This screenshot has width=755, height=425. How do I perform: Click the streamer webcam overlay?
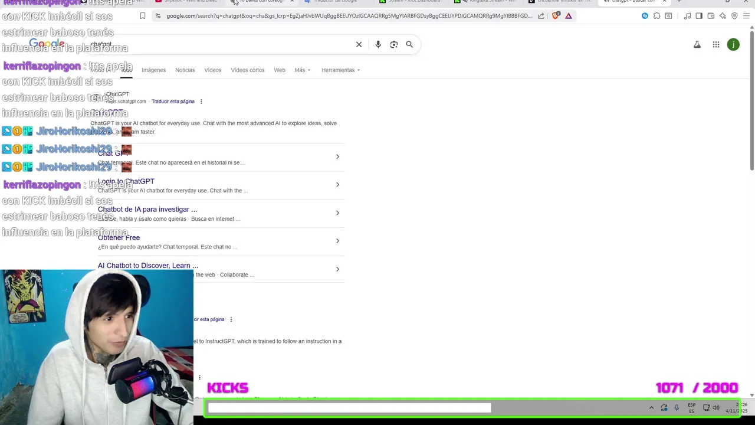click(x=96, y=347)
